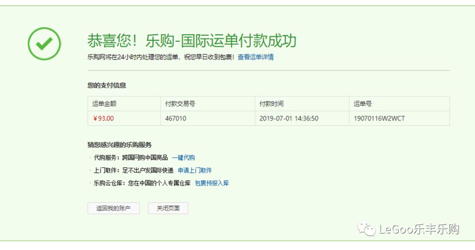Click the 恭喜您！乐购-国际运单付款成功 title
The height and width of the screenshot is (250, 475).
coord(192,41)
